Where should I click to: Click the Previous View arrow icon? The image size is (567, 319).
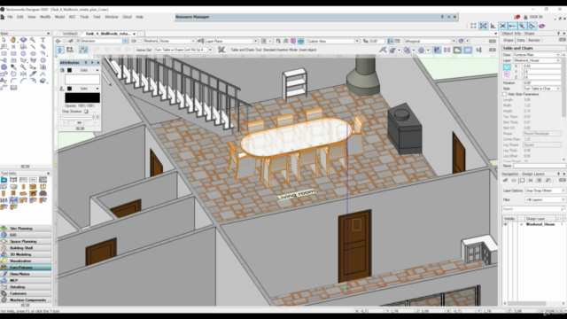pyautogui.click(x=58, y=41)
